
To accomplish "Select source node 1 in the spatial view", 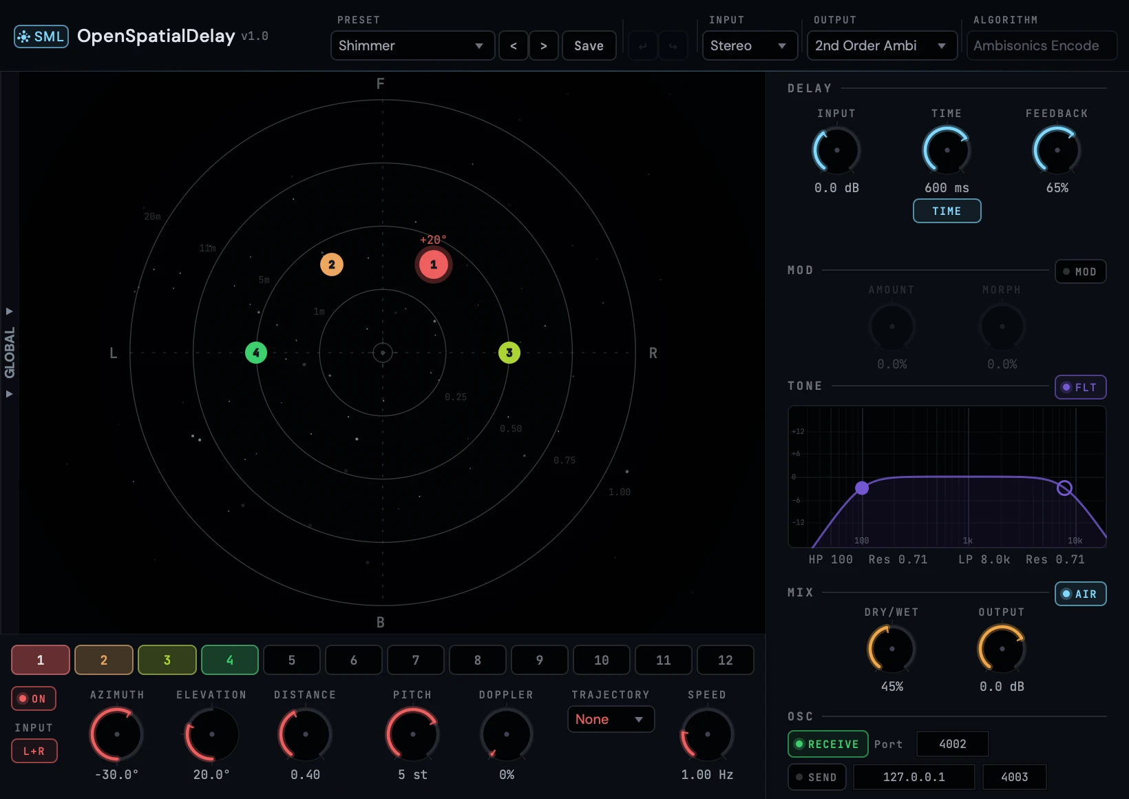I will 434,264.
